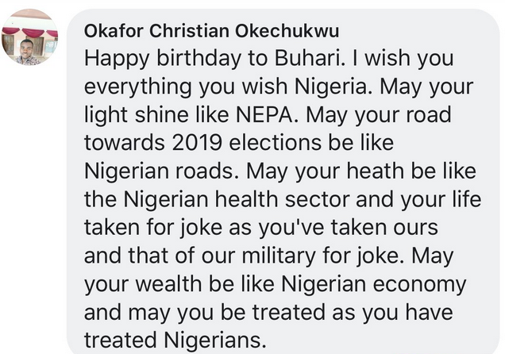
Task: Click the word "NEPA" in the comment
Action: (x=264, y=115)
